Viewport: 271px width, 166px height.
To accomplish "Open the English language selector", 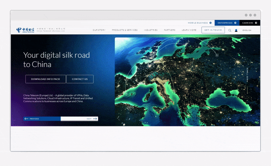I will coord(247,30).
